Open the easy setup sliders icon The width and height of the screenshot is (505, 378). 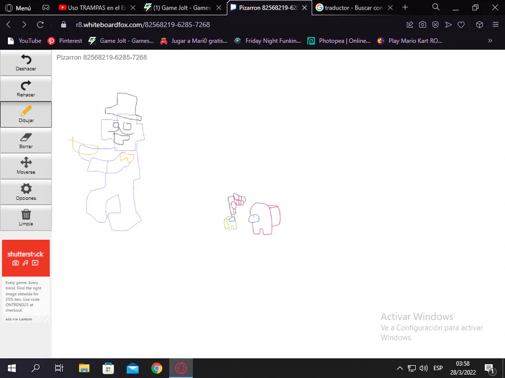tap(495, 25)
